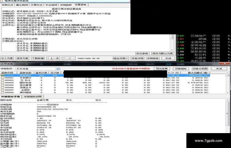Image resolution: width=231 pixels, height=148 pixels.
Task: Click the 下载数据 button
Action: click(x=38, y=58)
